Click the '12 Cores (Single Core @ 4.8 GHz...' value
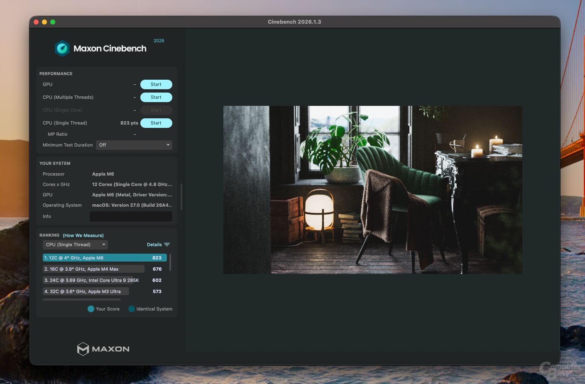Image resolution: width=585 pixels, height=384 pixels. (x=132, y=184)
